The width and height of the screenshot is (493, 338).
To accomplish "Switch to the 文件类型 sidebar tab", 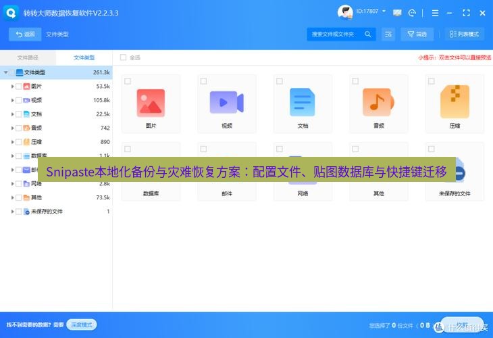I will click(84, 57).
